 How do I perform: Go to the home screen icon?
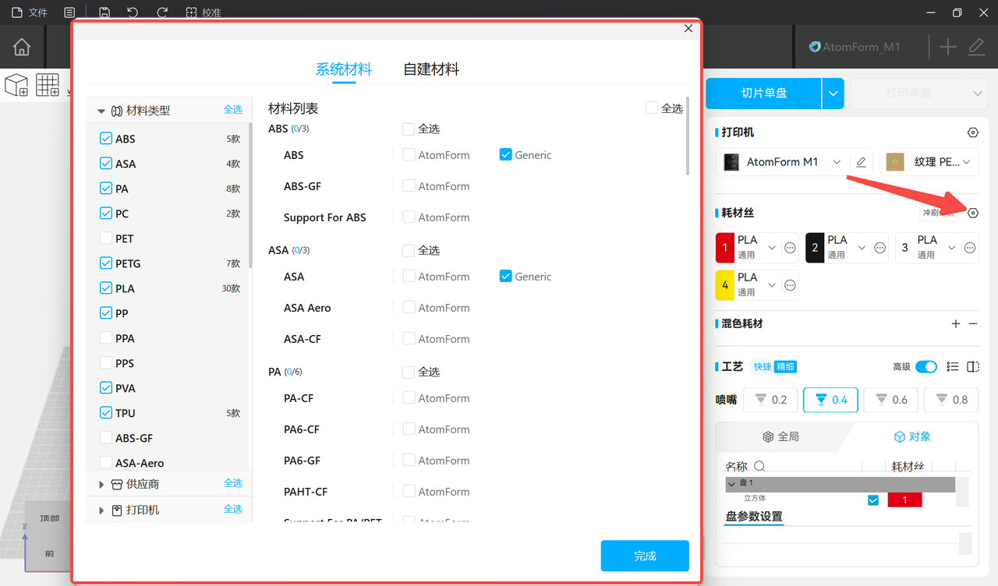[x=22, y=47]
